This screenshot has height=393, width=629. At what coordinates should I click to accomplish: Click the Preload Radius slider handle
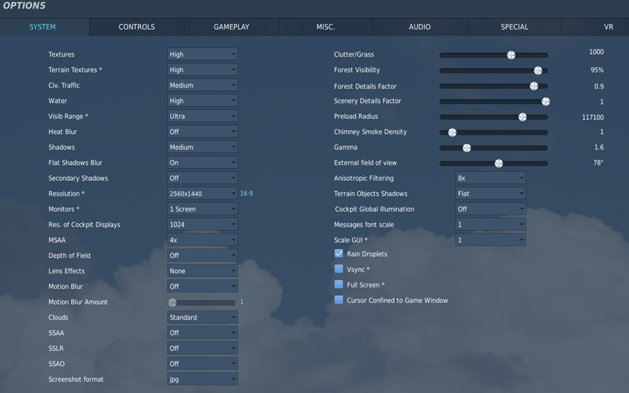pos(523,117)
